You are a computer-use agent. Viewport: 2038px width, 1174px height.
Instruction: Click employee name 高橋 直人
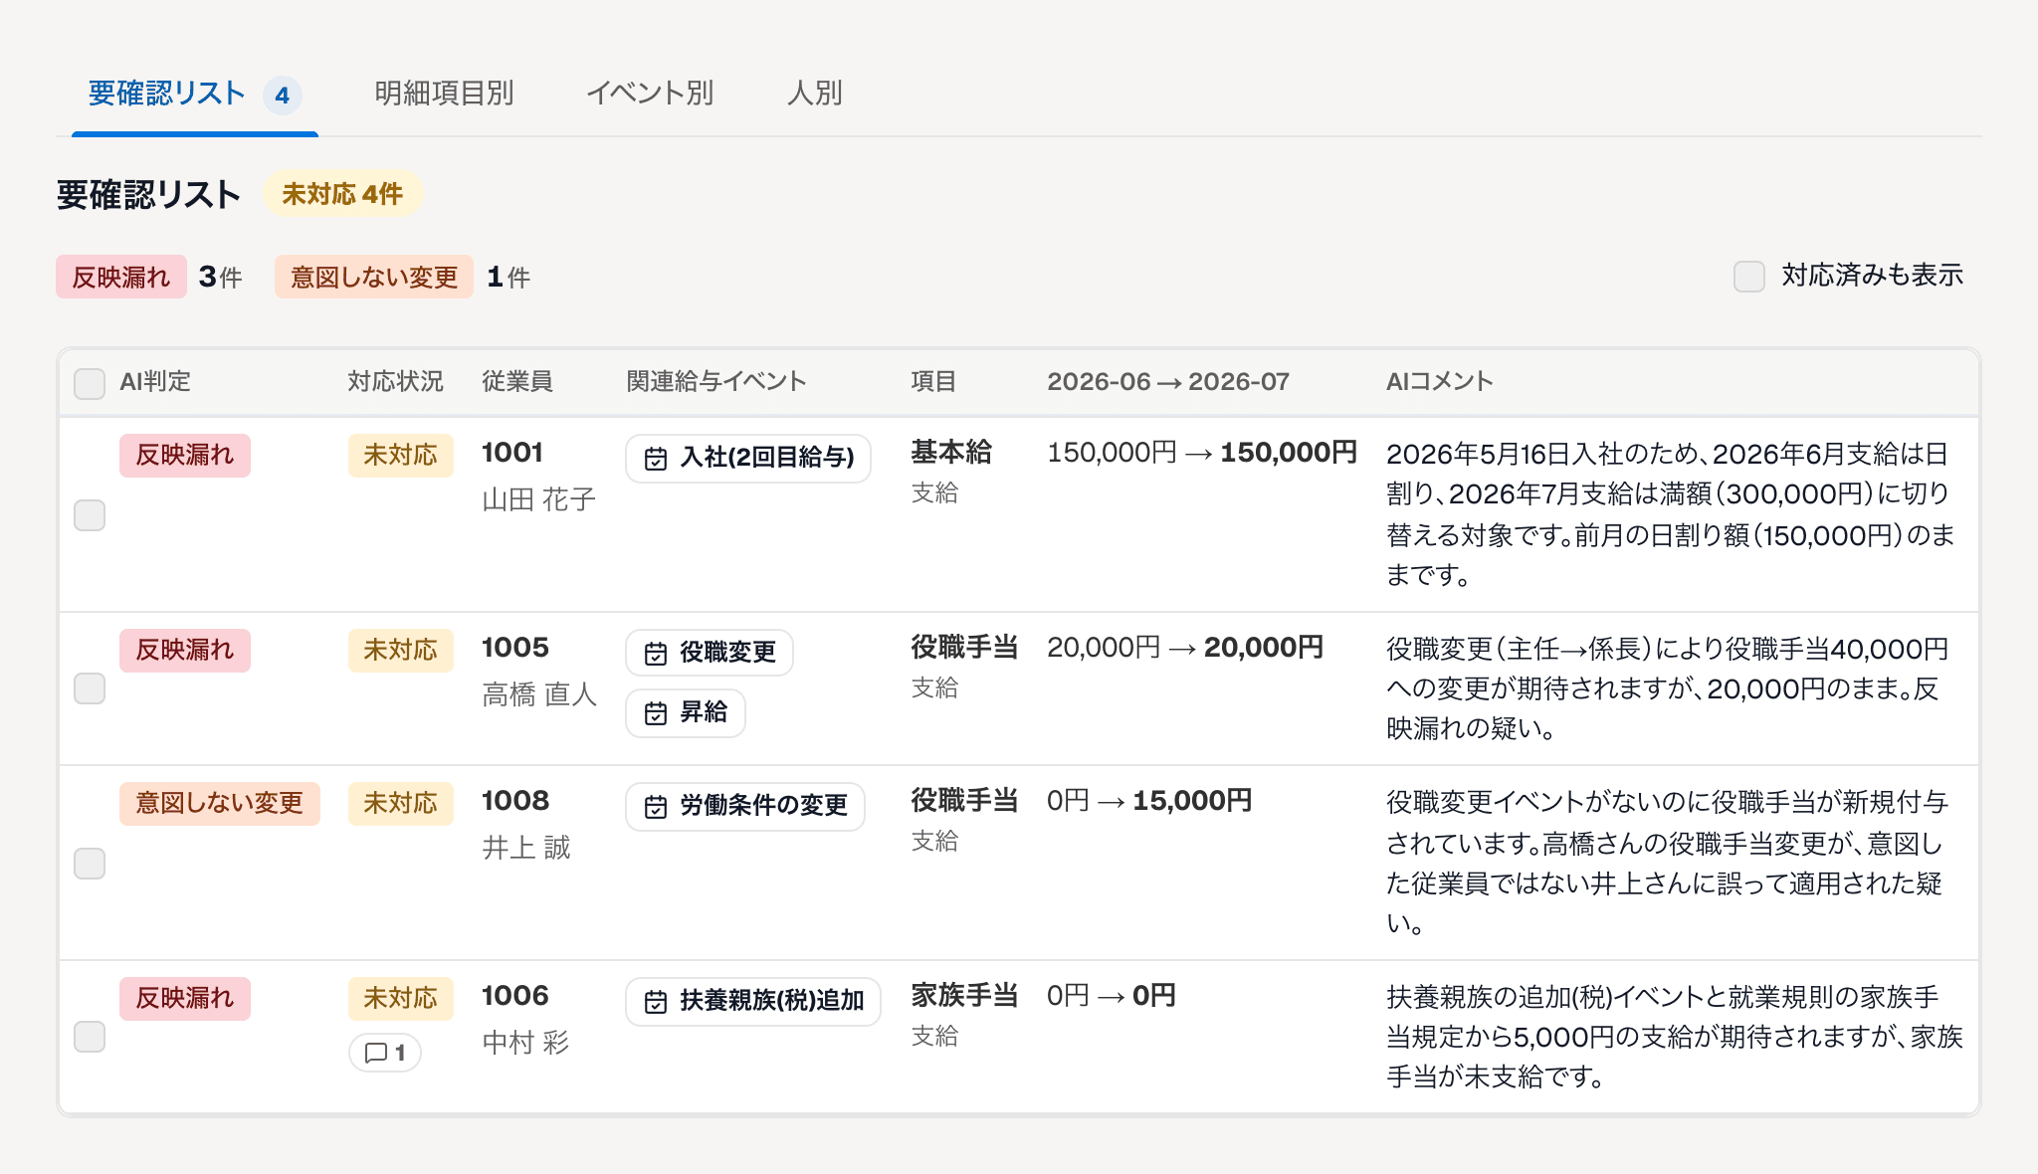coord(539,694)
